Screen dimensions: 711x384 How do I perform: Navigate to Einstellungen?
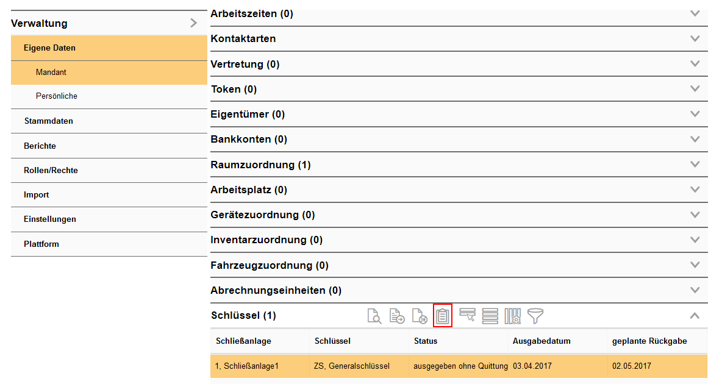(x=49, y=219)
